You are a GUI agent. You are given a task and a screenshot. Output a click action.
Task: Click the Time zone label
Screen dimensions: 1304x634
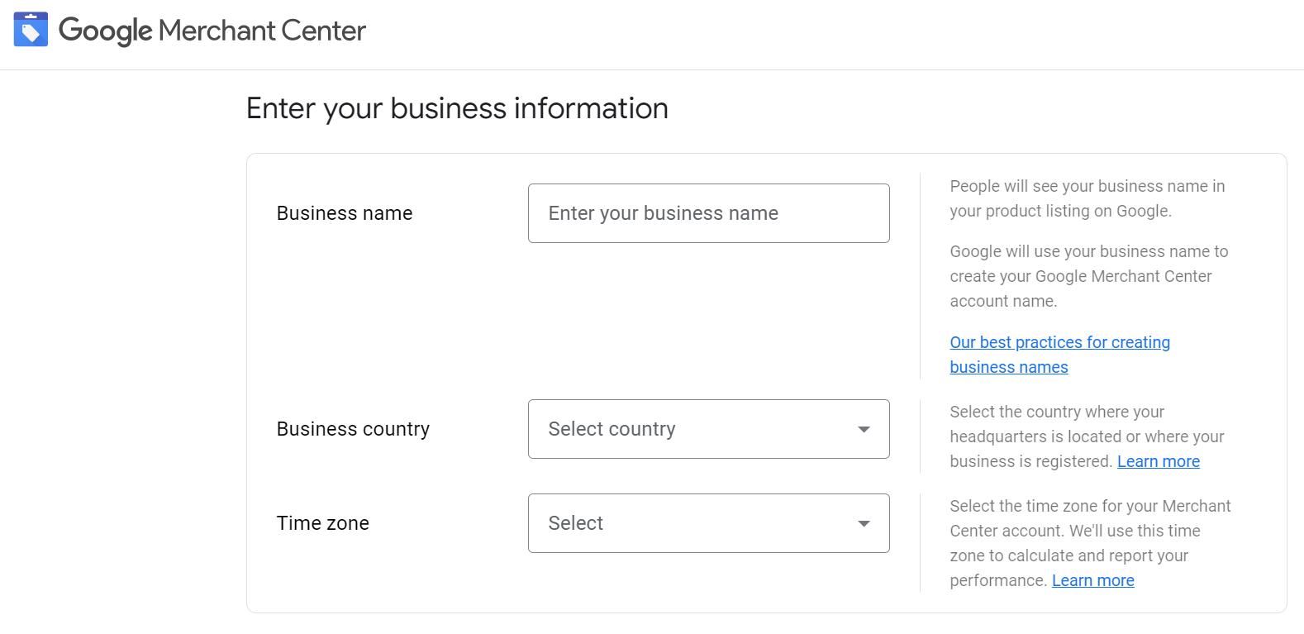323,523
